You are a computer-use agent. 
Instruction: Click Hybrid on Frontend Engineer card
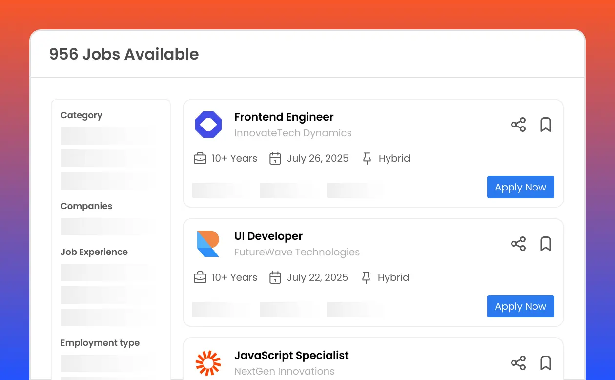[394, 158]
